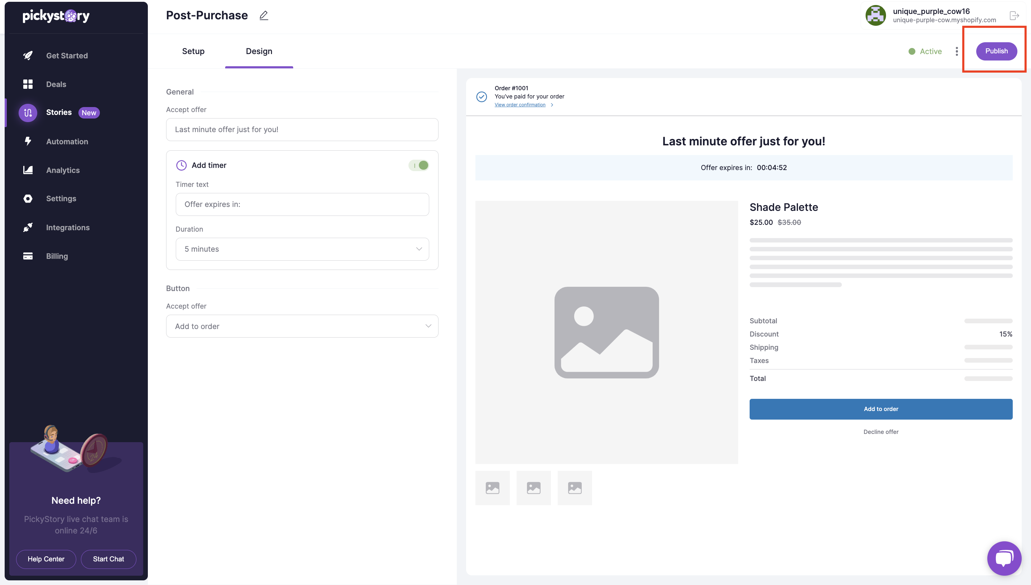Click the Automation lightning bolt icon
Viewport: 1031px width, 585px height.
click(28, 141)
